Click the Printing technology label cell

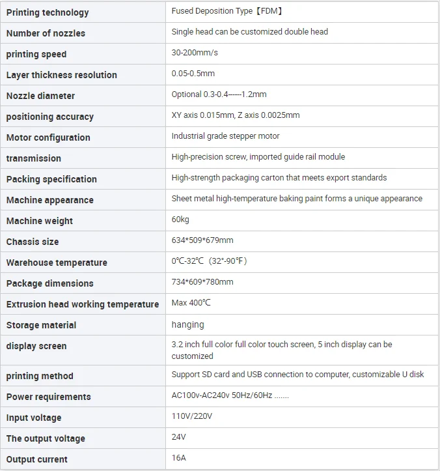pos(48,12)
